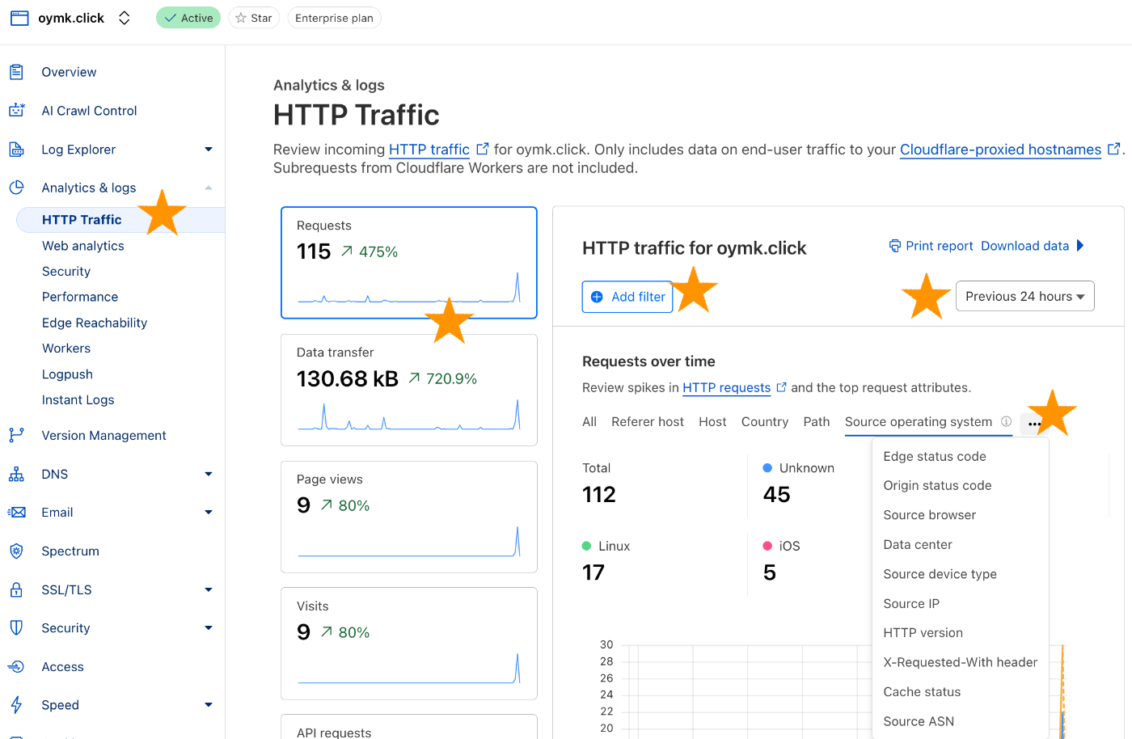The height and width of the screenshot is (739, 1132).
Task: Click the Speed lightning bolt icon
Action: click(16, 705)
